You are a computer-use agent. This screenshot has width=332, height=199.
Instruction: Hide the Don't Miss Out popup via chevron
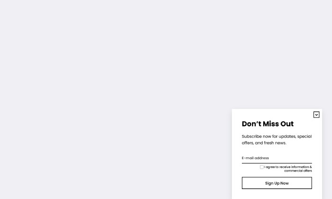[316, 115]
